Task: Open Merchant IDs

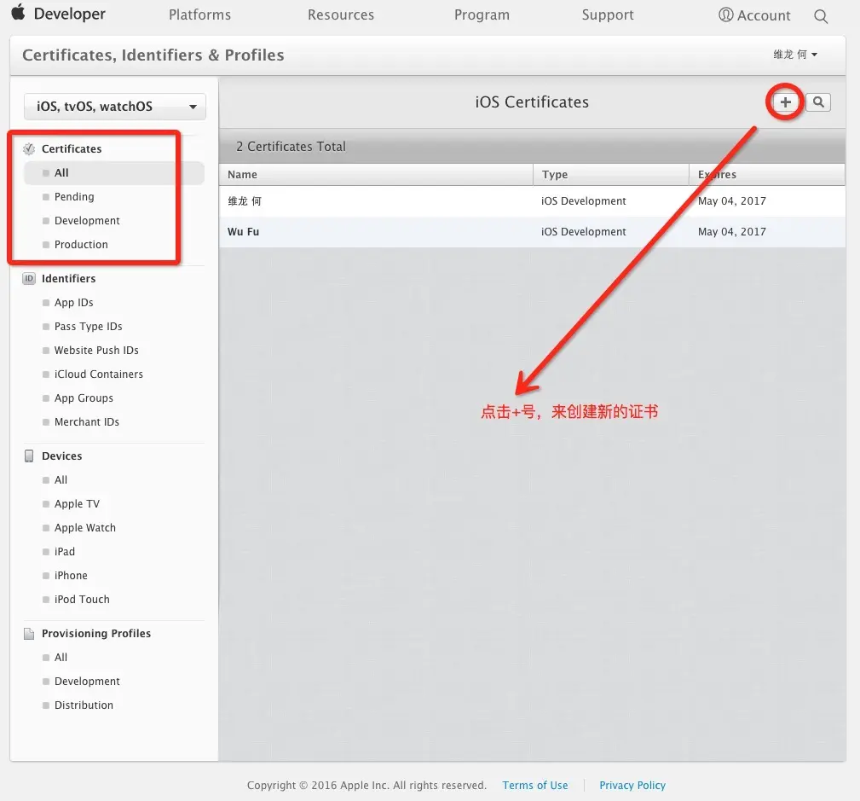Action: tap(87, 422)
